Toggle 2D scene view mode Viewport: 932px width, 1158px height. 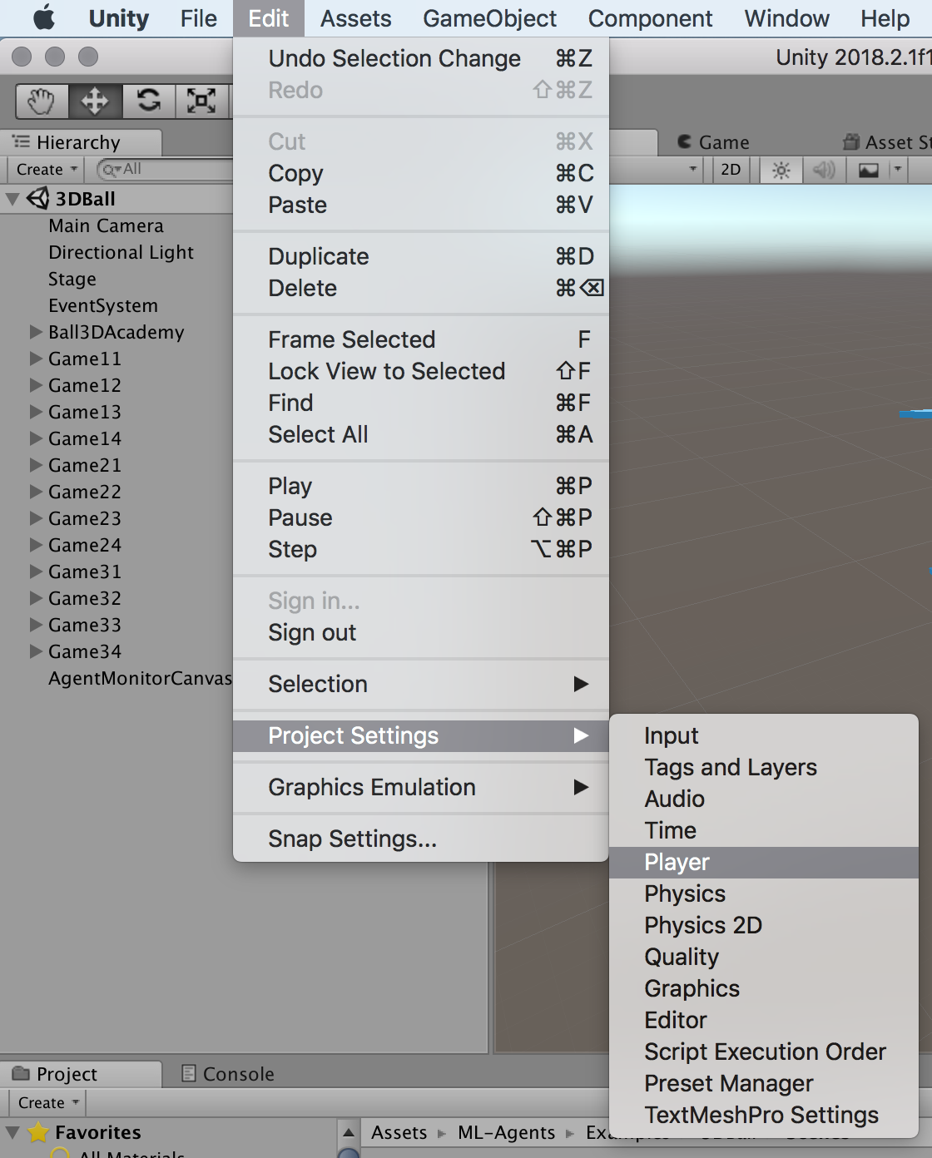731,170
